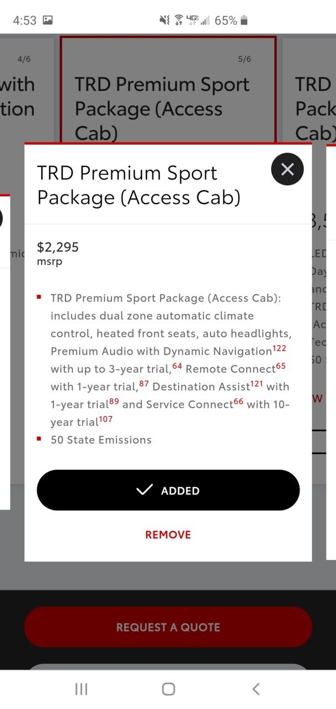Open footnote 89 reference
This screenshot has height=709, width=336.
(114, 401)
